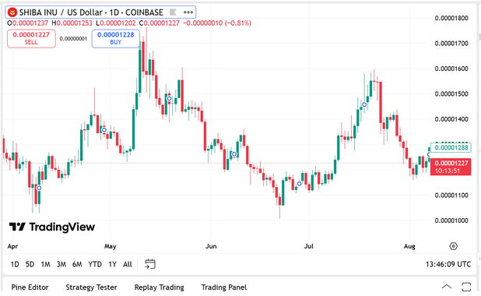Maximize the bottom panel with square icon
The height and width of the screenshot is (296, 481).
pos(466,287)
